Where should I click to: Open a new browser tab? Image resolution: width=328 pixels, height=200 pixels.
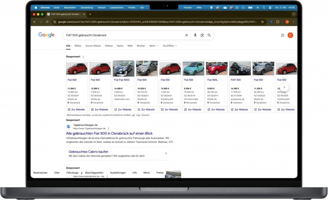coord(90,14)
